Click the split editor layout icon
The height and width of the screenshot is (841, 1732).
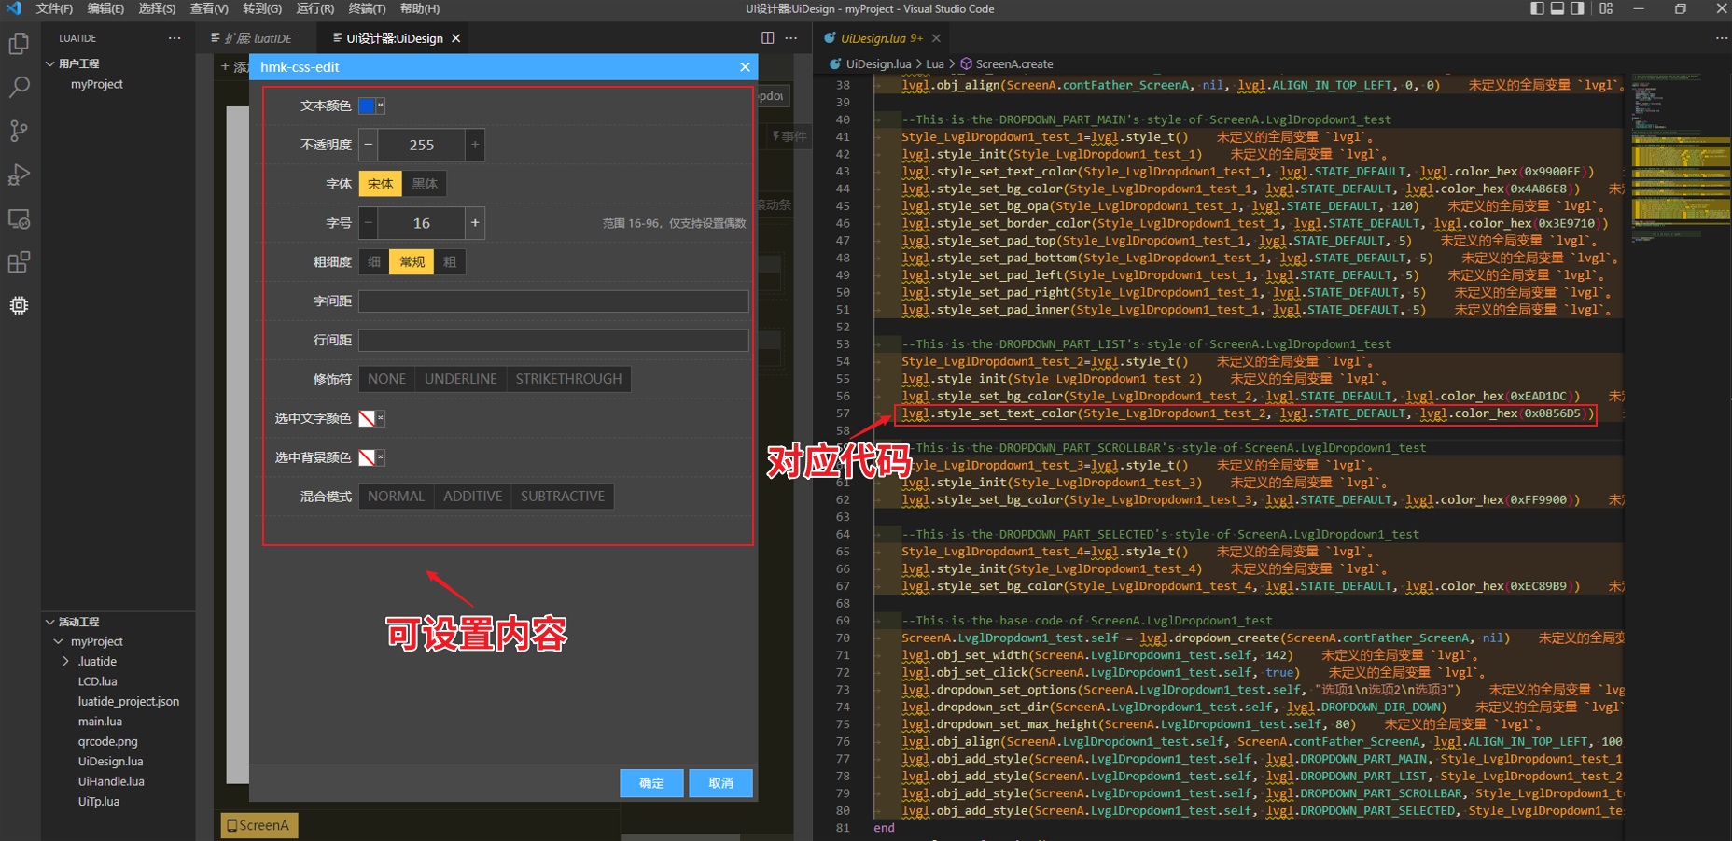767,38
